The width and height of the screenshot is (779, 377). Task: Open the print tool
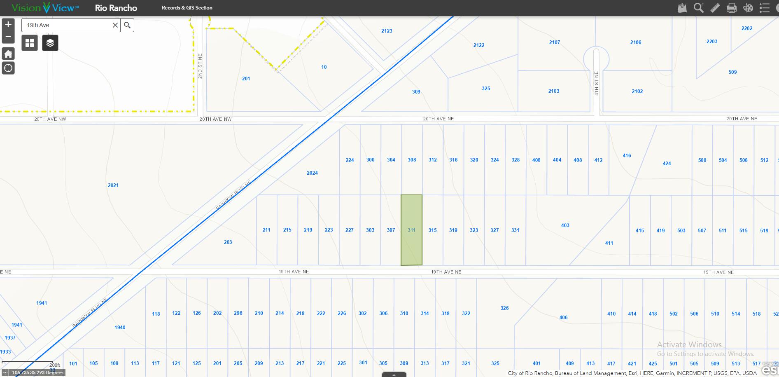(732, 8)
